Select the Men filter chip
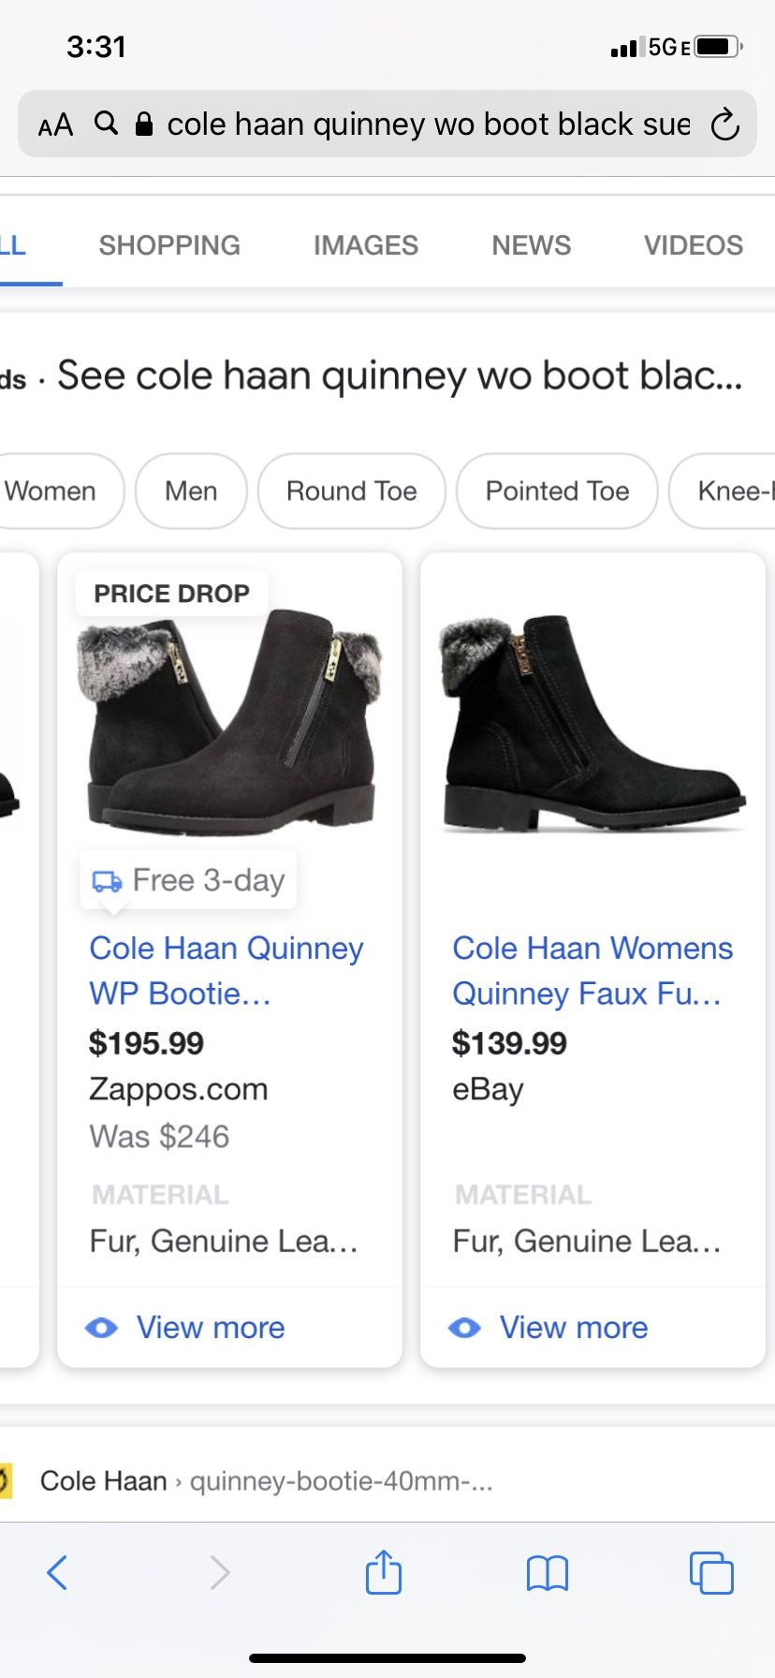The image size is (775, 1678). click(x=191, y=492)
